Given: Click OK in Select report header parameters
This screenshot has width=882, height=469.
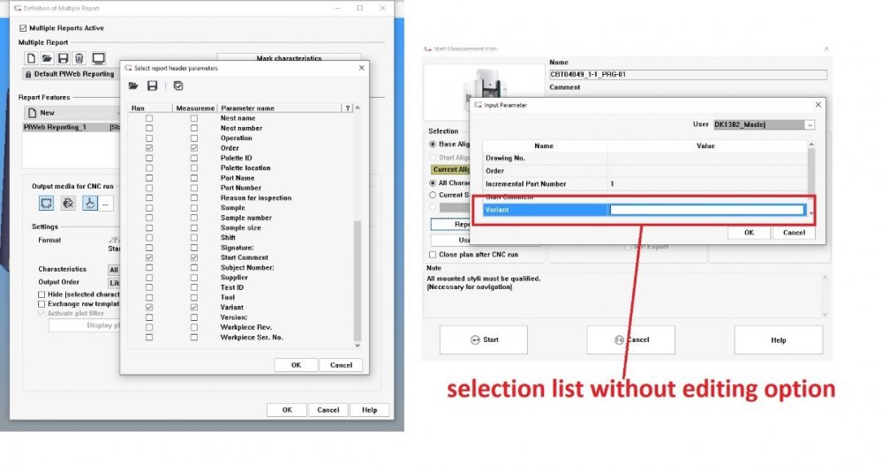Looking at the screenshot, I should tap(296, 365).
